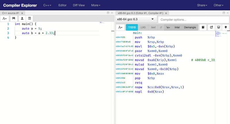Click the Compiler Explorer logo
The width and height of the screenshot is (230, 124).
(x=20, y=5)
